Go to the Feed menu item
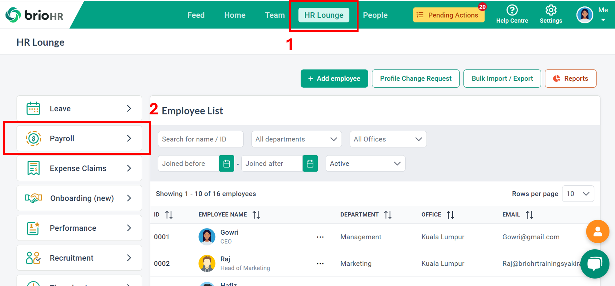Viewport: 615px width, 286px height. tap(196, 15)
